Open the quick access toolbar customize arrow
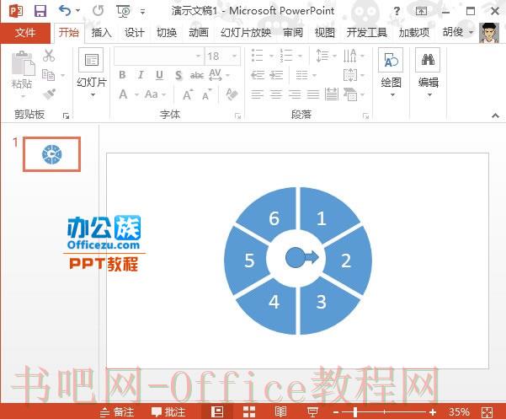 coord(142,13)
